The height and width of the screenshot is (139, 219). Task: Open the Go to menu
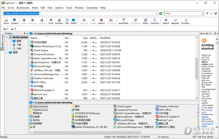pyautogui.click(x=11, y=8)
